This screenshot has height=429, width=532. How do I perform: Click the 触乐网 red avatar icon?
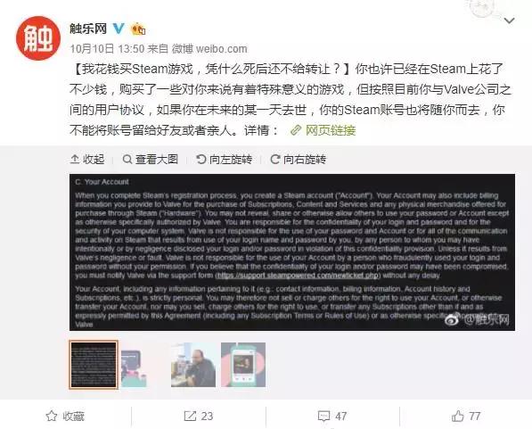click(x=38, y=38)
